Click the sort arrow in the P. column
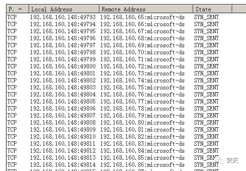The width and height of the screenshot is (246, 171). 20,9
